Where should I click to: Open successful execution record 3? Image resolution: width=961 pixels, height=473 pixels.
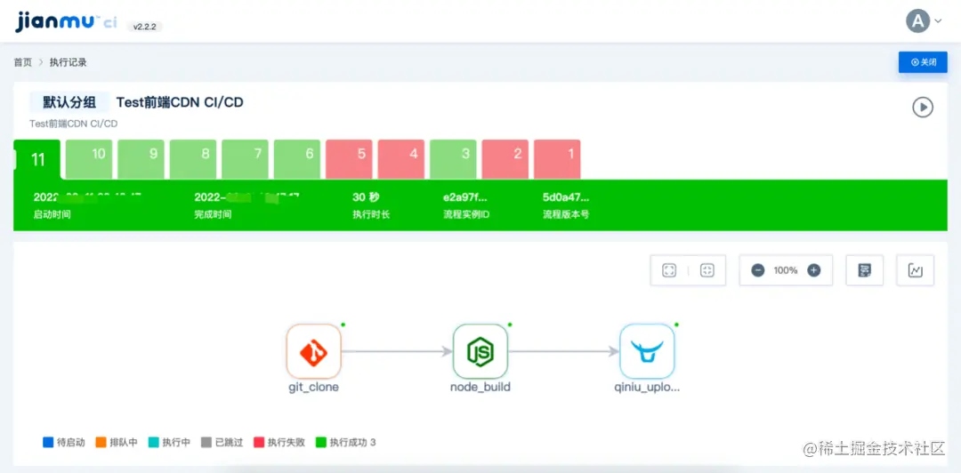click(x=454, y=159)
